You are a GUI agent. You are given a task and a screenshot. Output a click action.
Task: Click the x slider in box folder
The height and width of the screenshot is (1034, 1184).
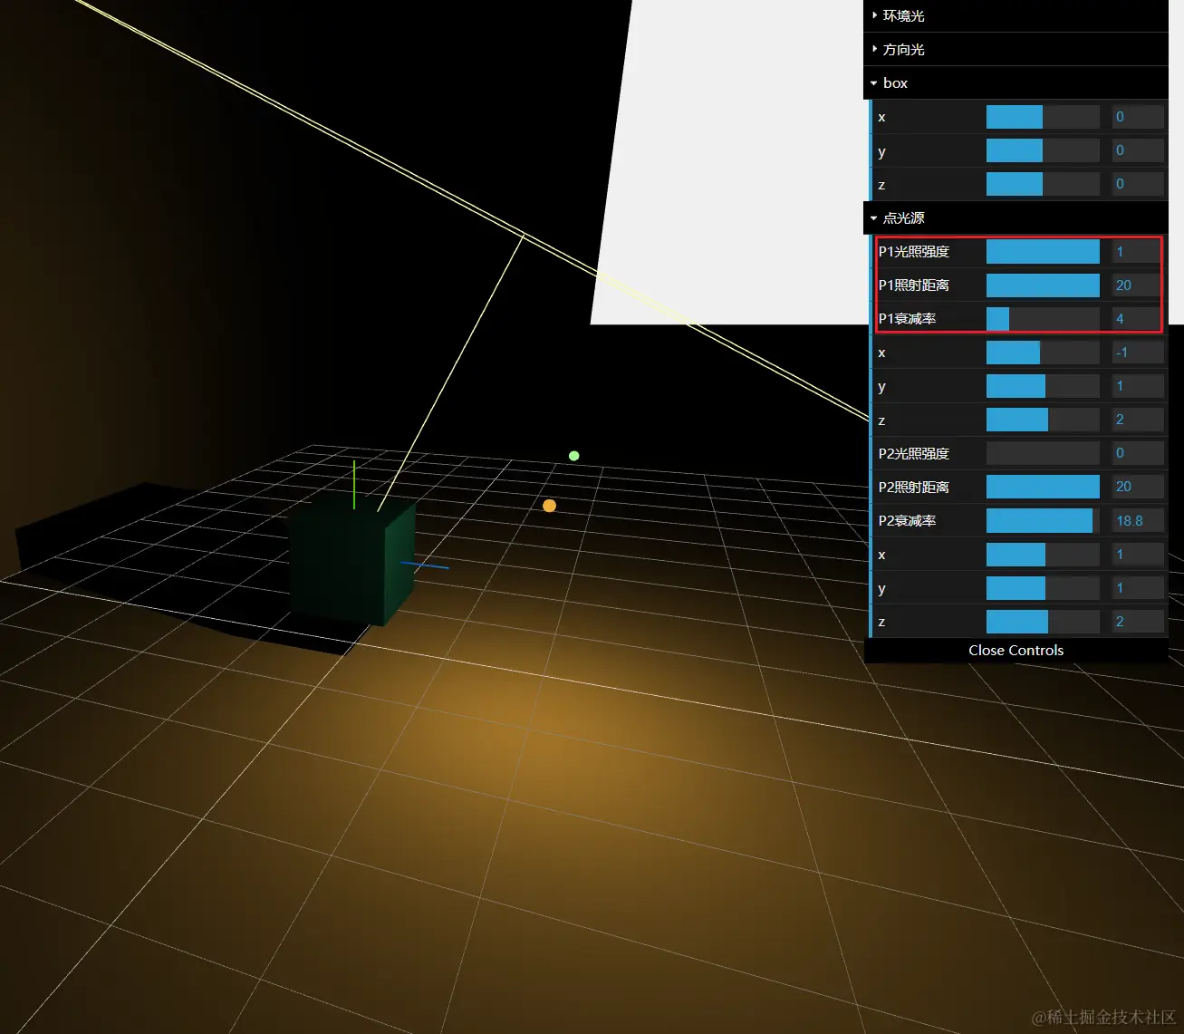(x=1043, y=117)
